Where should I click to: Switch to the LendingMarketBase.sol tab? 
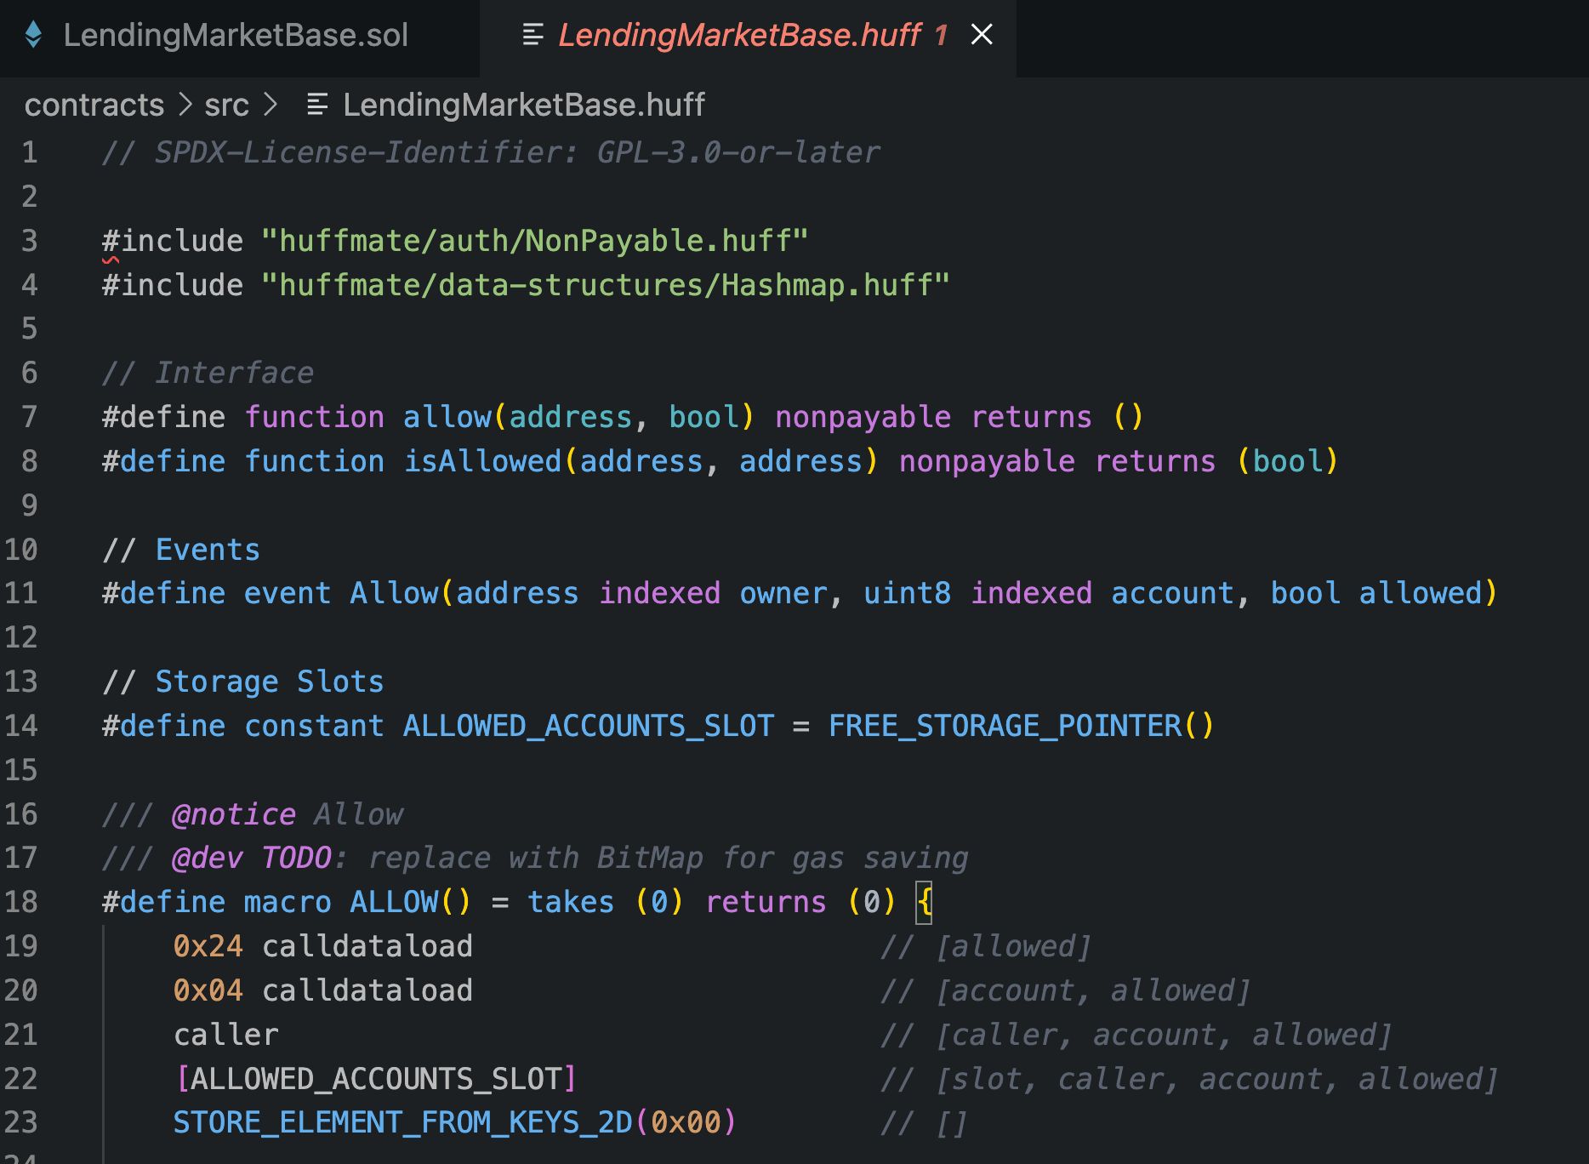coord(236,36)
